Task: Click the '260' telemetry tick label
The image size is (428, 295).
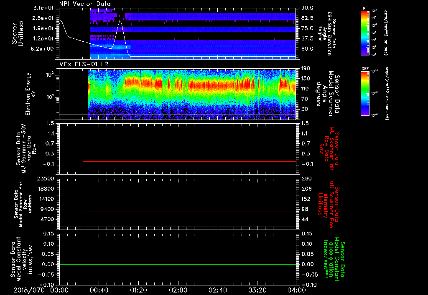Action: [306, 179]
